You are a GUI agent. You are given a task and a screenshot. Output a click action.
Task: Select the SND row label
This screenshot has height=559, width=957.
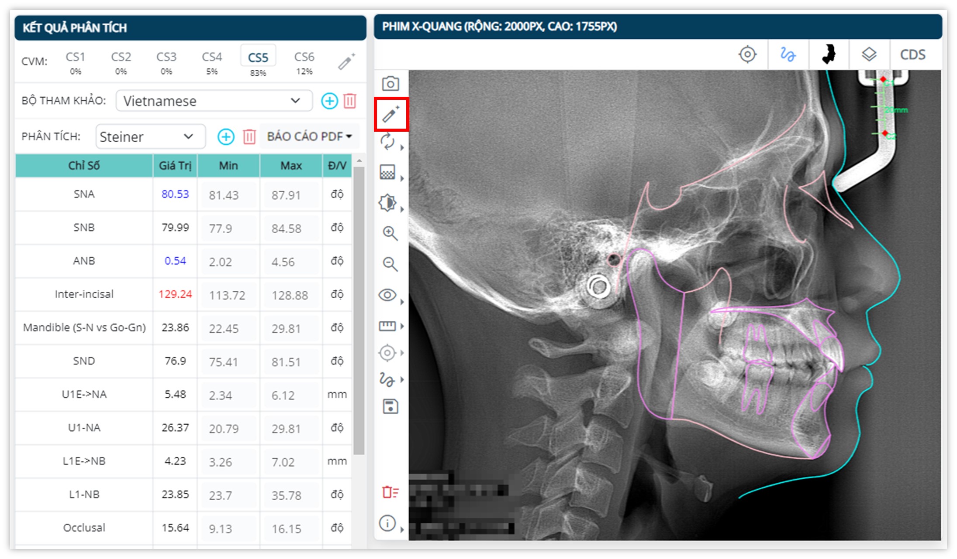click(x=84, y=361)
